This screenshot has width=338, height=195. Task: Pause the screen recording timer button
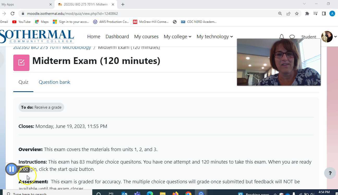pos(11,169)
